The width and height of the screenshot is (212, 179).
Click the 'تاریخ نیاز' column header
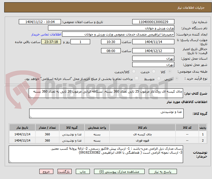(22, 127)
